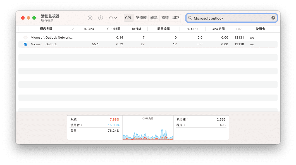This screenshot has height=165, width=296.
Task: Click the 55.1 CPU percentage value
Action: click(x=95, y=44)
